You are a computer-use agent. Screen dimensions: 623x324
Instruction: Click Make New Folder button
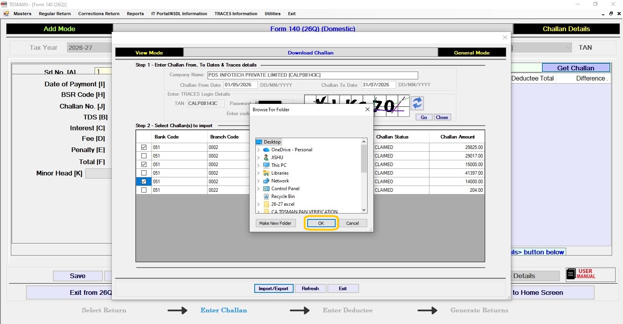tap(275, 223)
